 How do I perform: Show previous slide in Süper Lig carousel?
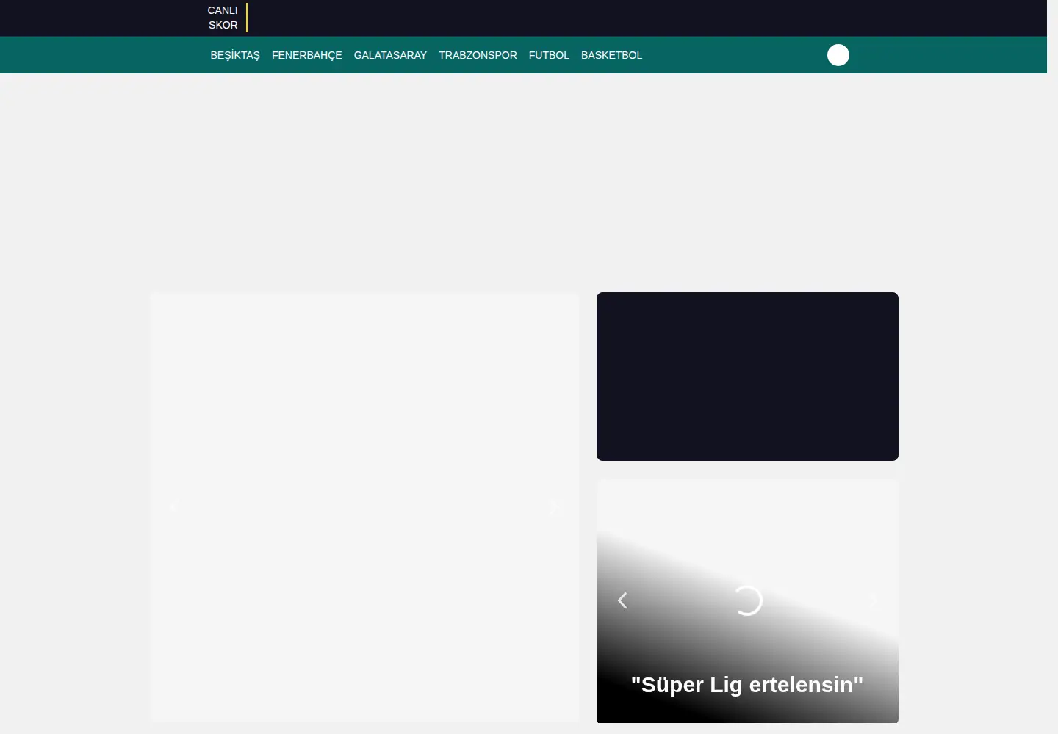622,600
